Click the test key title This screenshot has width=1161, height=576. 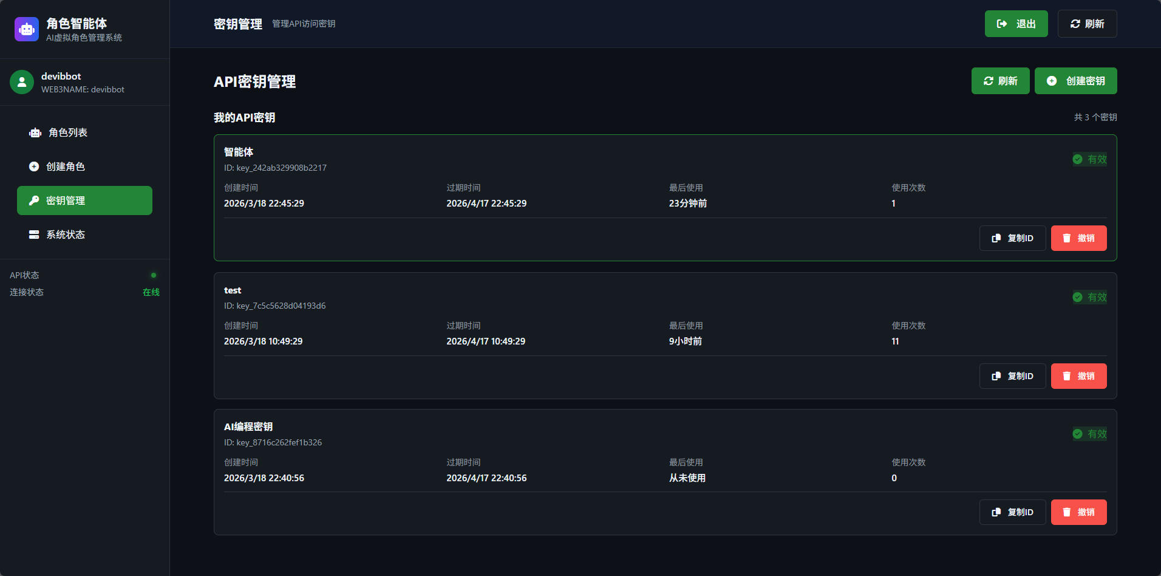(233, 290)
